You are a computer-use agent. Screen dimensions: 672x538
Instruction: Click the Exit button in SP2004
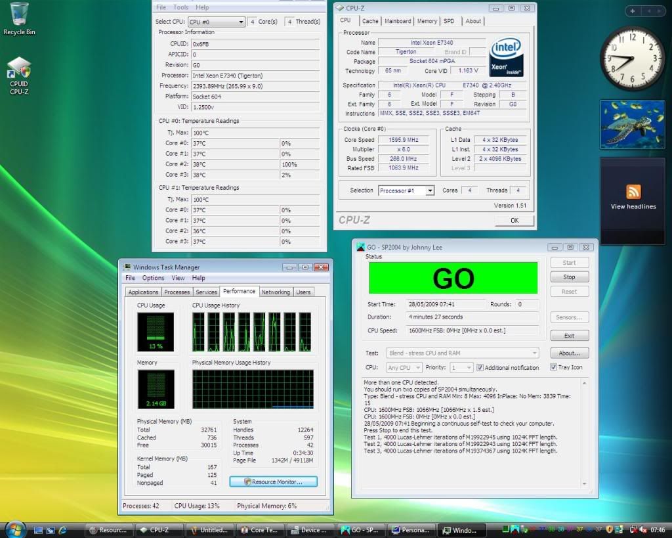pyautogui.click(x=569, y=336)
